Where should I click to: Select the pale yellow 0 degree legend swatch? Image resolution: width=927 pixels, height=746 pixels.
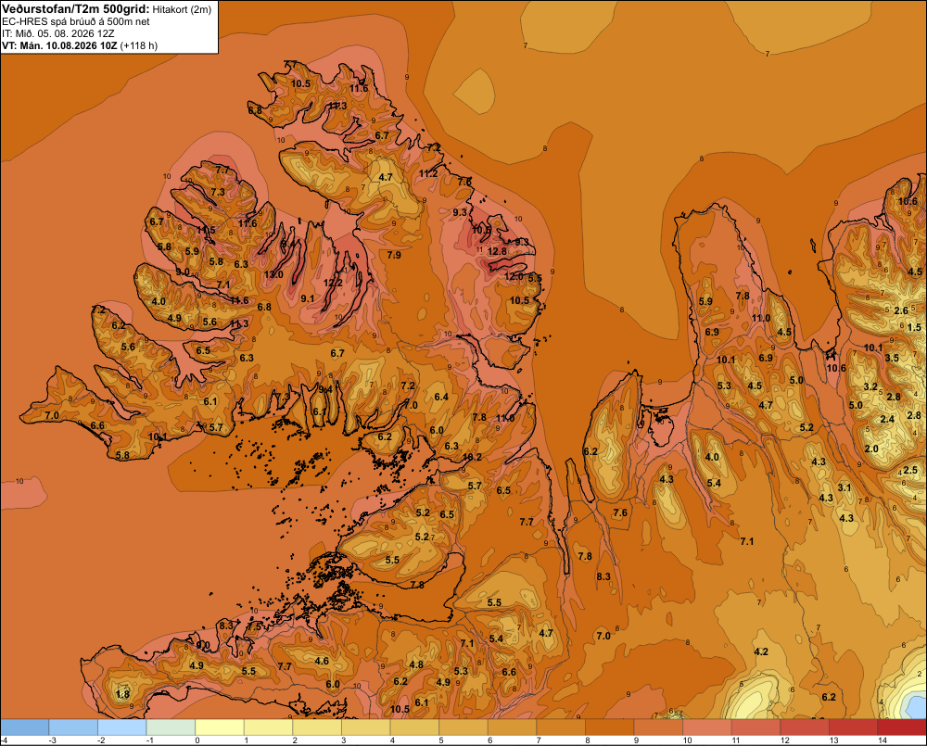tap(220, 727)
